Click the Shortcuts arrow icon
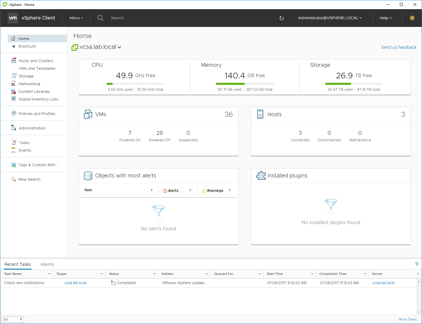 [13, 46]
